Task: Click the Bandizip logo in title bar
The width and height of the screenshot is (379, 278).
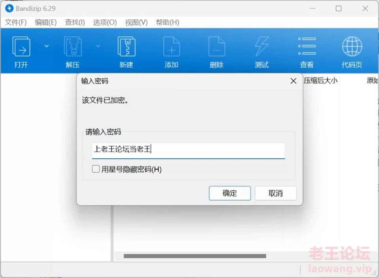Action: click(x=9, y=8)
